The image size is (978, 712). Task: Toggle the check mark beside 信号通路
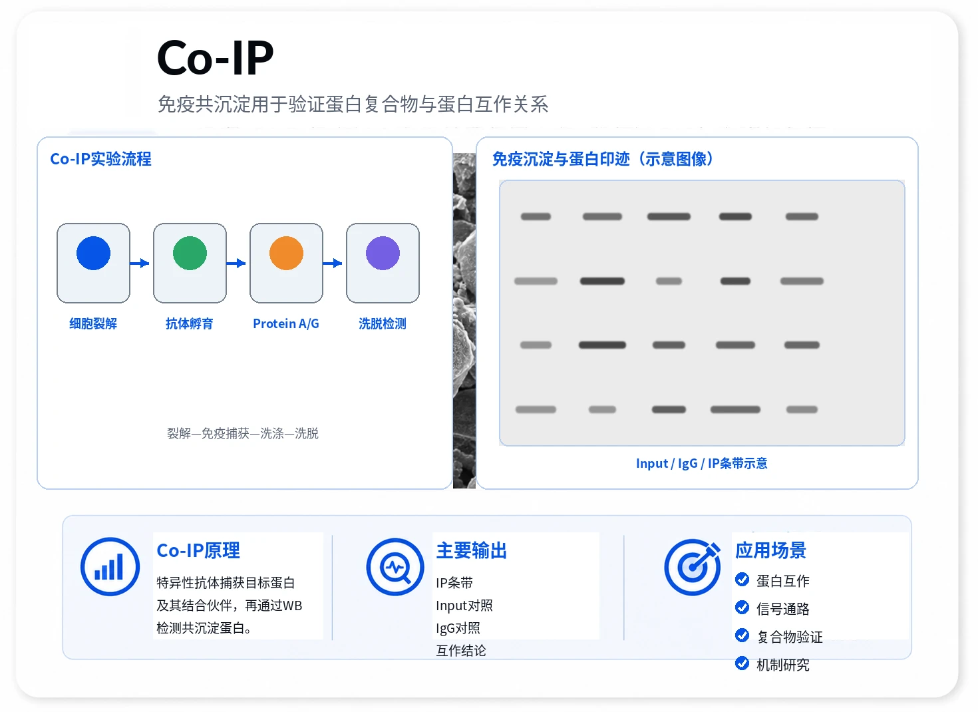tap(742, 607)
